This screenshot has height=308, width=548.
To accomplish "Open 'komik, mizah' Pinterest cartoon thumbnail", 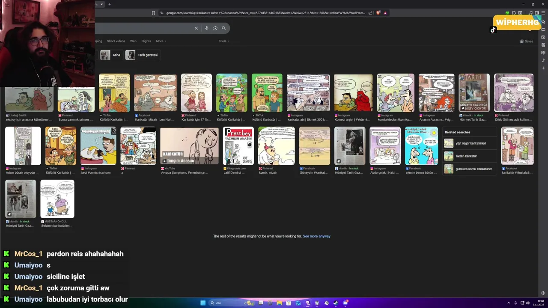I will (276, 146).
